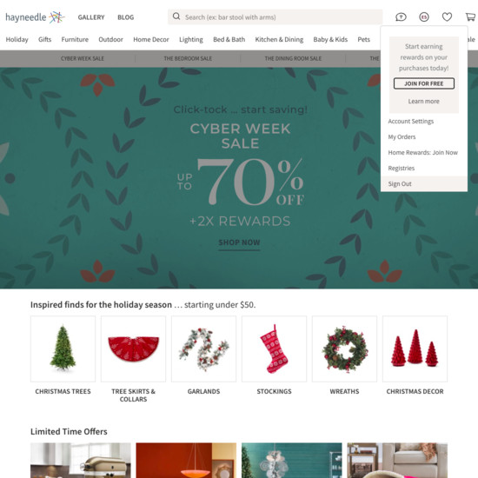Open the favorites heart icon

point(447,17)
